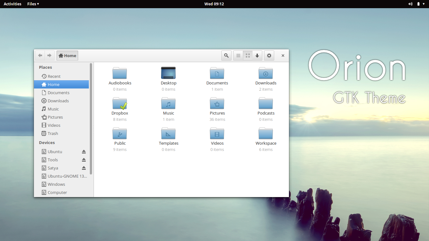Click the '6 items' label under Workspace

[x=266, y=150]
